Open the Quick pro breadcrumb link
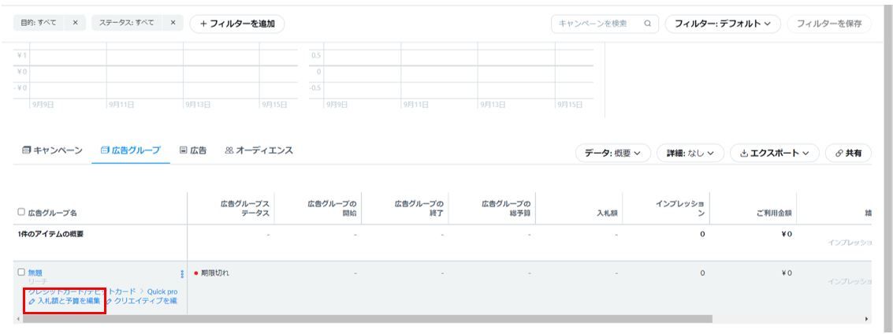The image size is (893, 334). (x=162, y=291)
